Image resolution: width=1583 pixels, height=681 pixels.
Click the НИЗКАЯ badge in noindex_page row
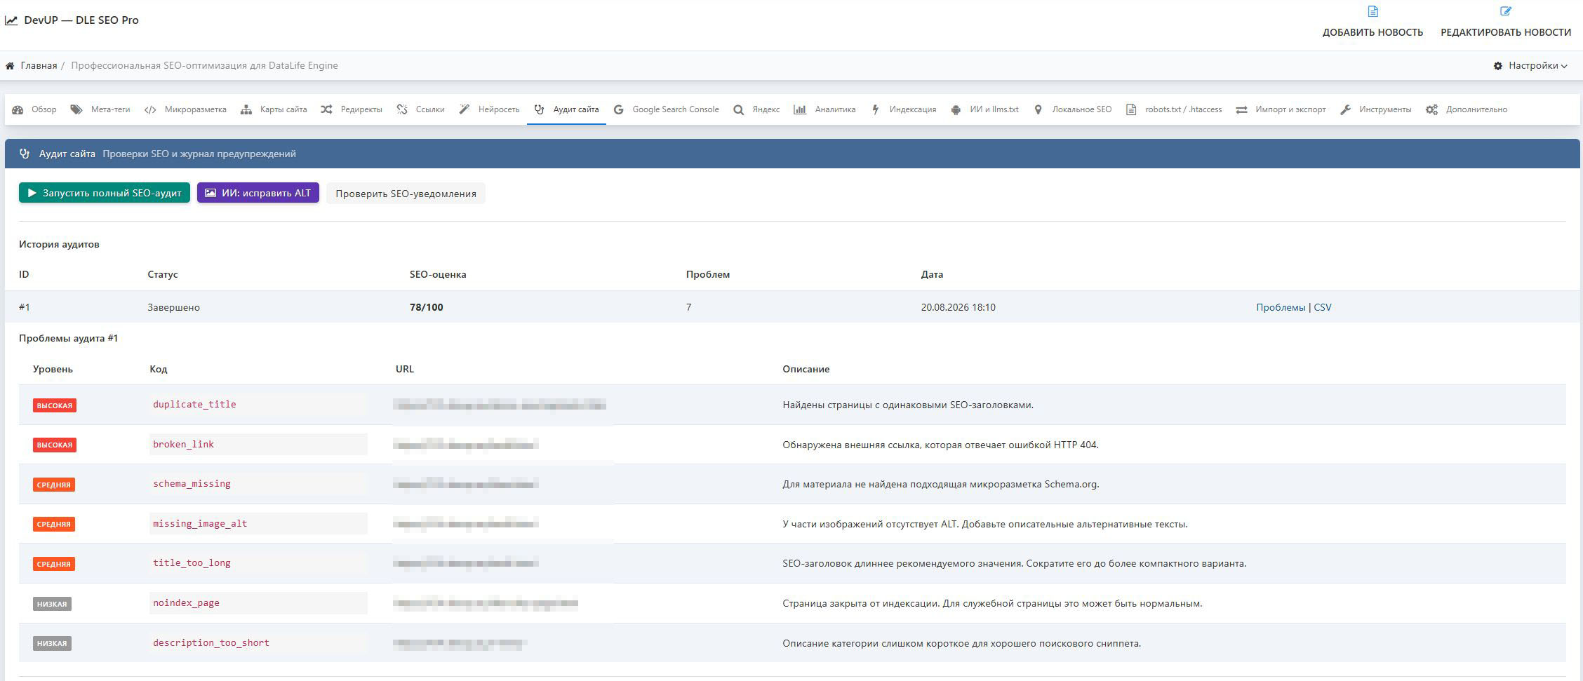click(52, 604)
